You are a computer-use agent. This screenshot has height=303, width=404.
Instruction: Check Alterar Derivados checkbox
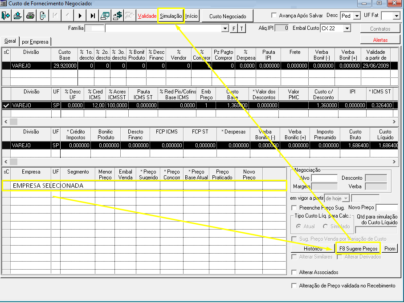coord(339,257)
